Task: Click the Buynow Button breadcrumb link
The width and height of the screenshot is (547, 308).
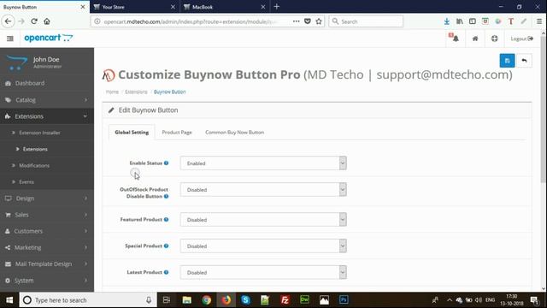Action: click(169, 92)
